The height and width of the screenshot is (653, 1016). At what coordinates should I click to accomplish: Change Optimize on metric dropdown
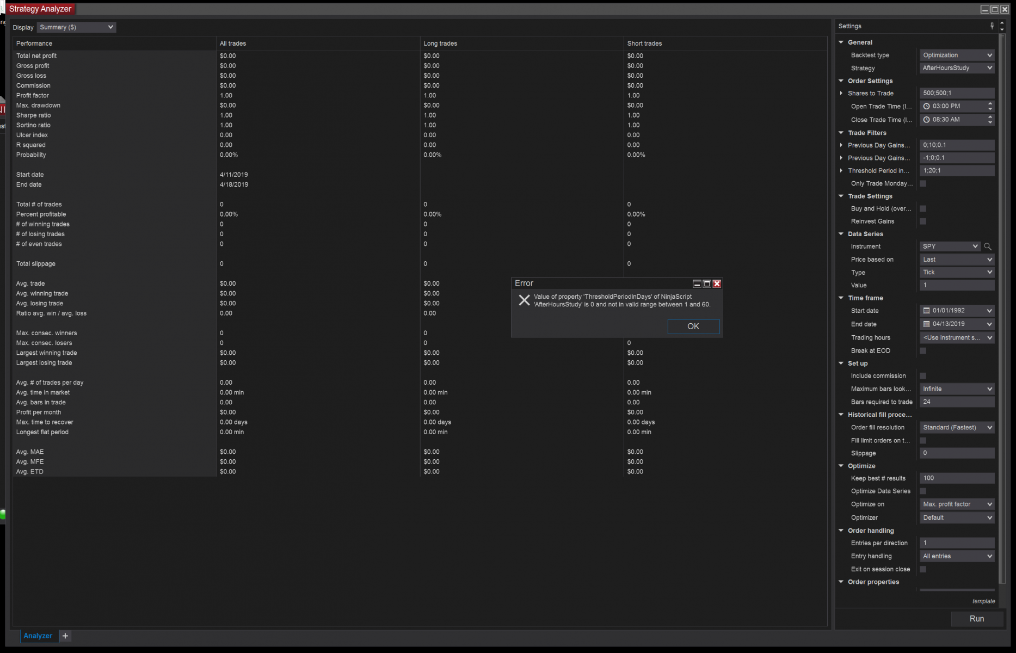pyautogui.click(x=957, y=504)
